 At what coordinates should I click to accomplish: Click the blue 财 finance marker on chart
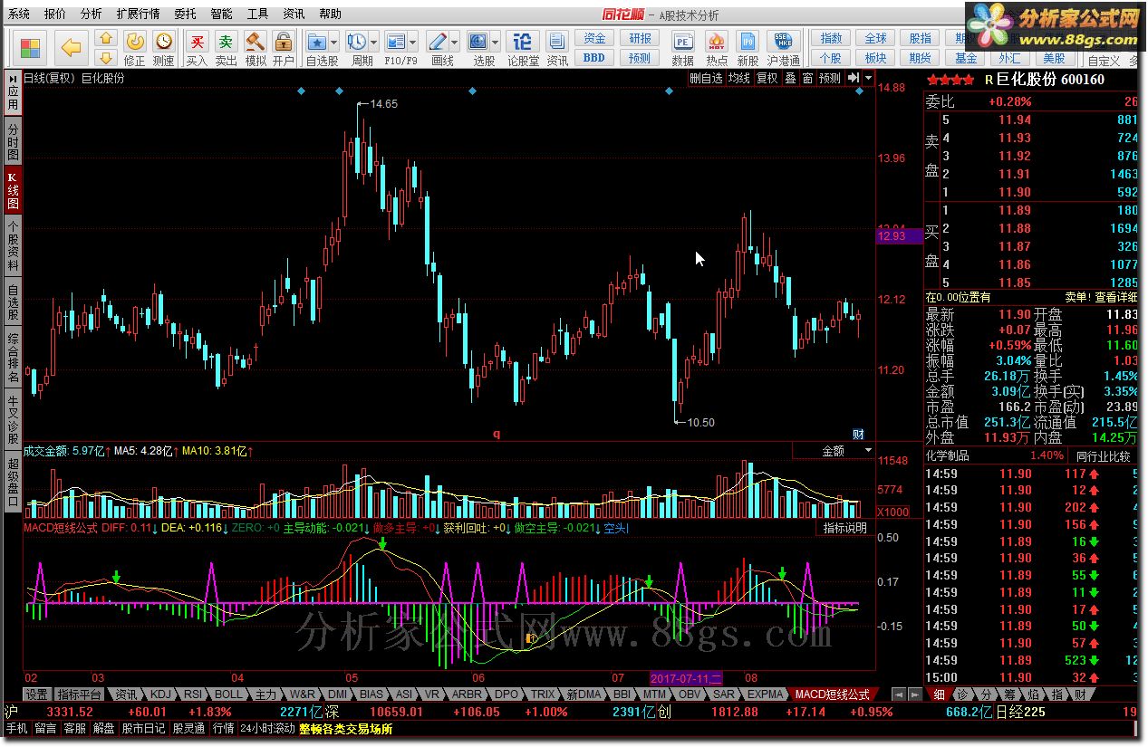858,434
